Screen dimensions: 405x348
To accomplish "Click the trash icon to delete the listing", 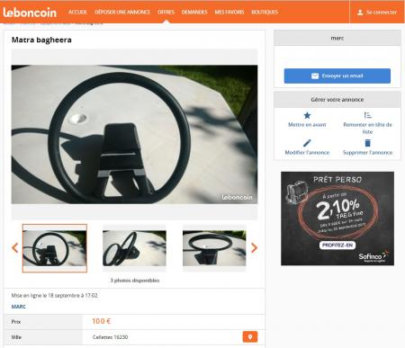I will 367,143.
